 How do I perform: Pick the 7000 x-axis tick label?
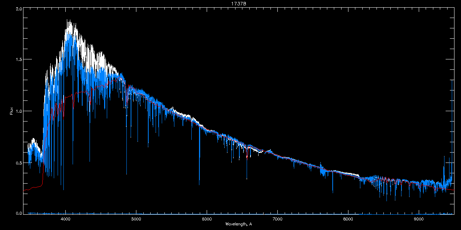click(277, 219)
